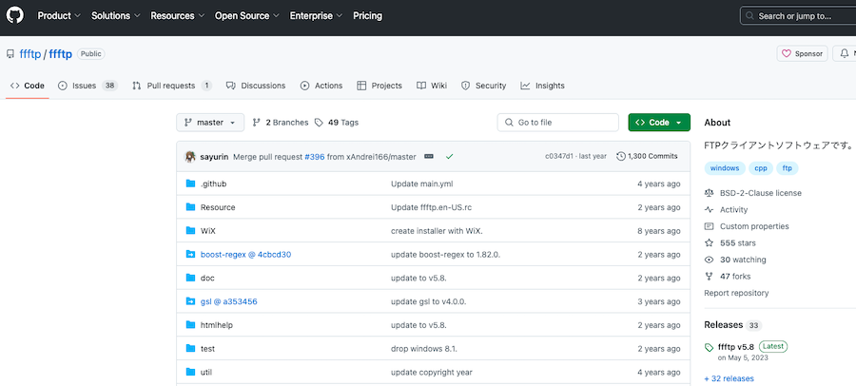Open commit 'drop windows 8.1.'
Viewport: 856px width, 386px height.
424,348
